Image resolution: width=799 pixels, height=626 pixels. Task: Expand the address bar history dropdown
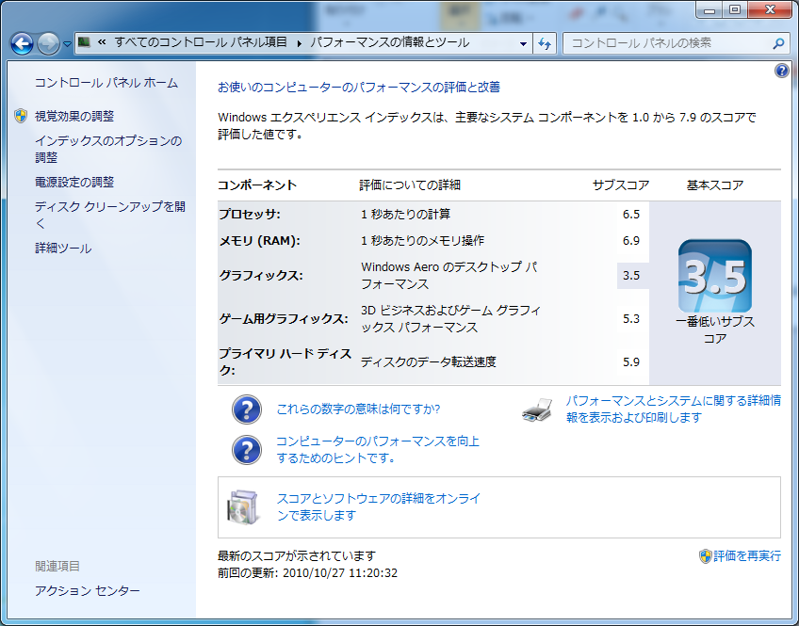tap(524, 43)
